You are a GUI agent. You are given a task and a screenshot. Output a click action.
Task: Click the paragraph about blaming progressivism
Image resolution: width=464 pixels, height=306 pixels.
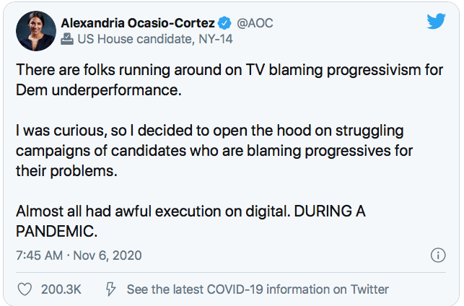[x=229, y=80]
